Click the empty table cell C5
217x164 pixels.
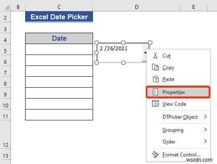pos(59,49)
